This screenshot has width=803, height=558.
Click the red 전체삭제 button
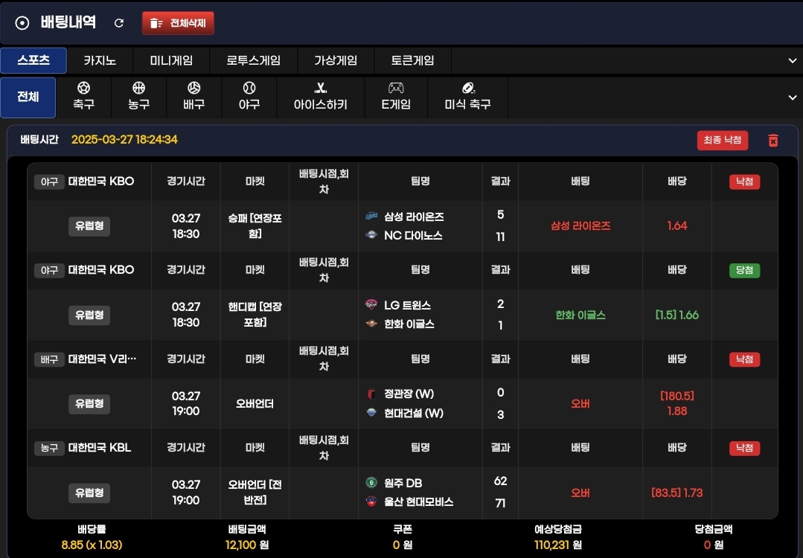coord(178,23)
